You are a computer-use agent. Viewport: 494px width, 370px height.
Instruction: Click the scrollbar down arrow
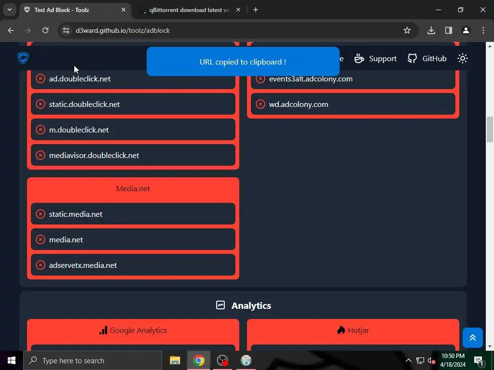click(490, 346)
